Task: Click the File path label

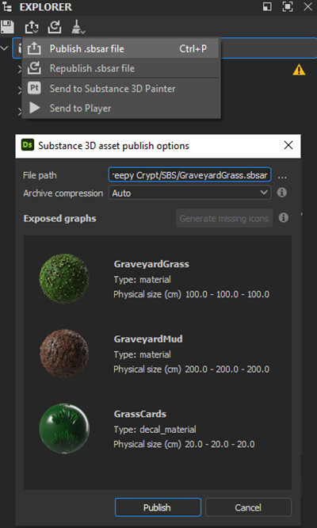Action: [40, 175]
